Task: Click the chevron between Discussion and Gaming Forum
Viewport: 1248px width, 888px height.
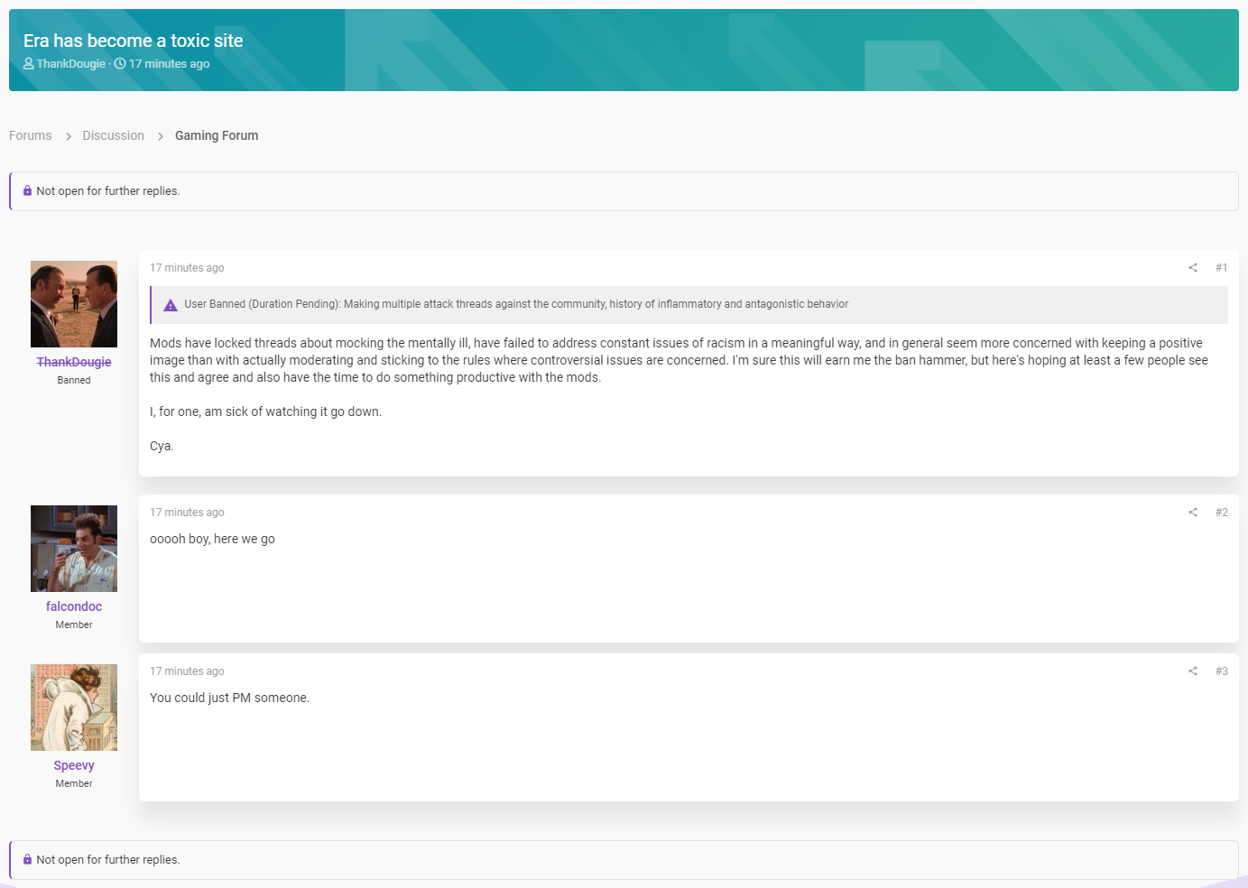Action: (160, 136)
